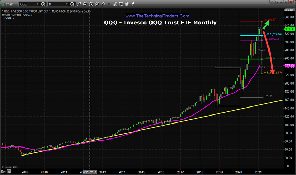This screenshot has width=296, height=175.
Task: Click the 05/01/2012 cursor date label
Action: point(90,172)
